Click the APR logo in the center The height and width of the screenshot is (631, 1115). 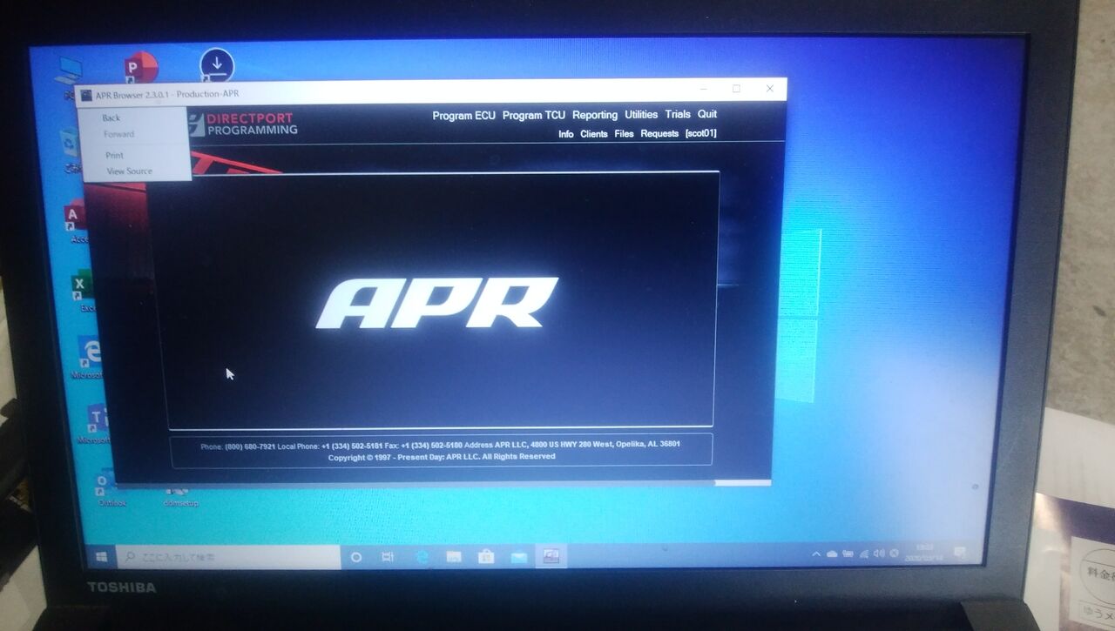436,303
